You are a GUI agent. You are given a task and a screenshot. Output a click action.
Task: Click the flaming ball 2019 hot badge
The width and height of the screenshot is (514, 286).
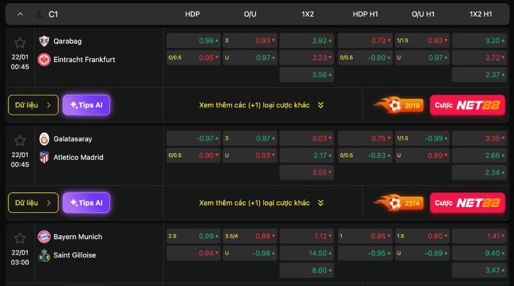pos(398,105)
